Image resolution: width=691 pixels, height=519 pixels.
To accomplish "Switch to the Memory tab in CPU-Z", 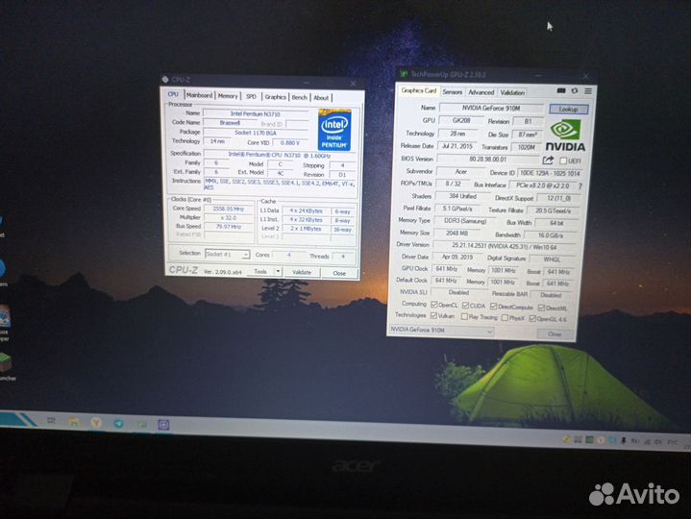I will point(228,96).
